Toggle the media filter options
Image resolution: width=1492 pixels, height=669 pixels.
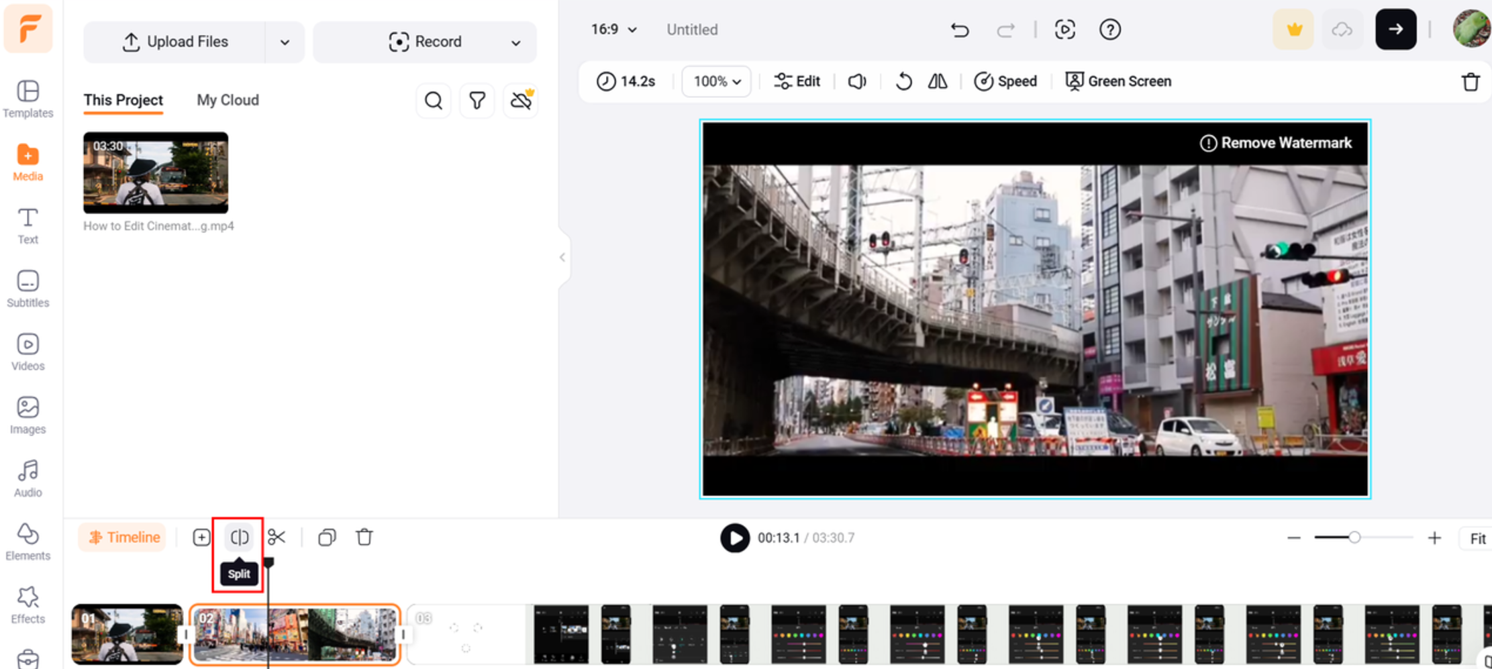click(477, 100)
